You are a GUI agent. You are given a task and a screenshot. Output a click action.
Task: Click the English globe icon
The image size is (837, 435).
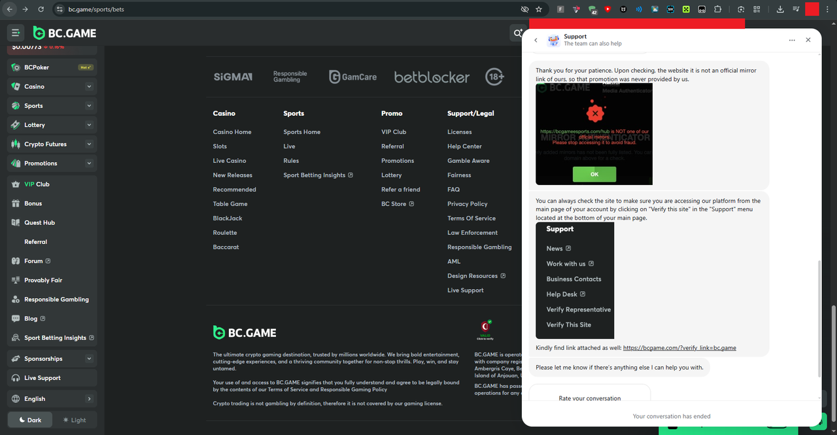16,398
